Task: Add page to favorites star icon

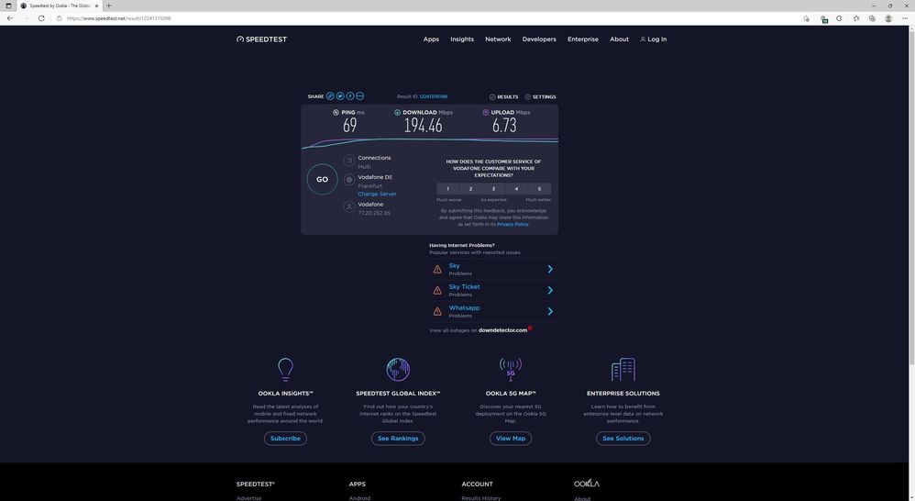Action: [x=806, y=18]
